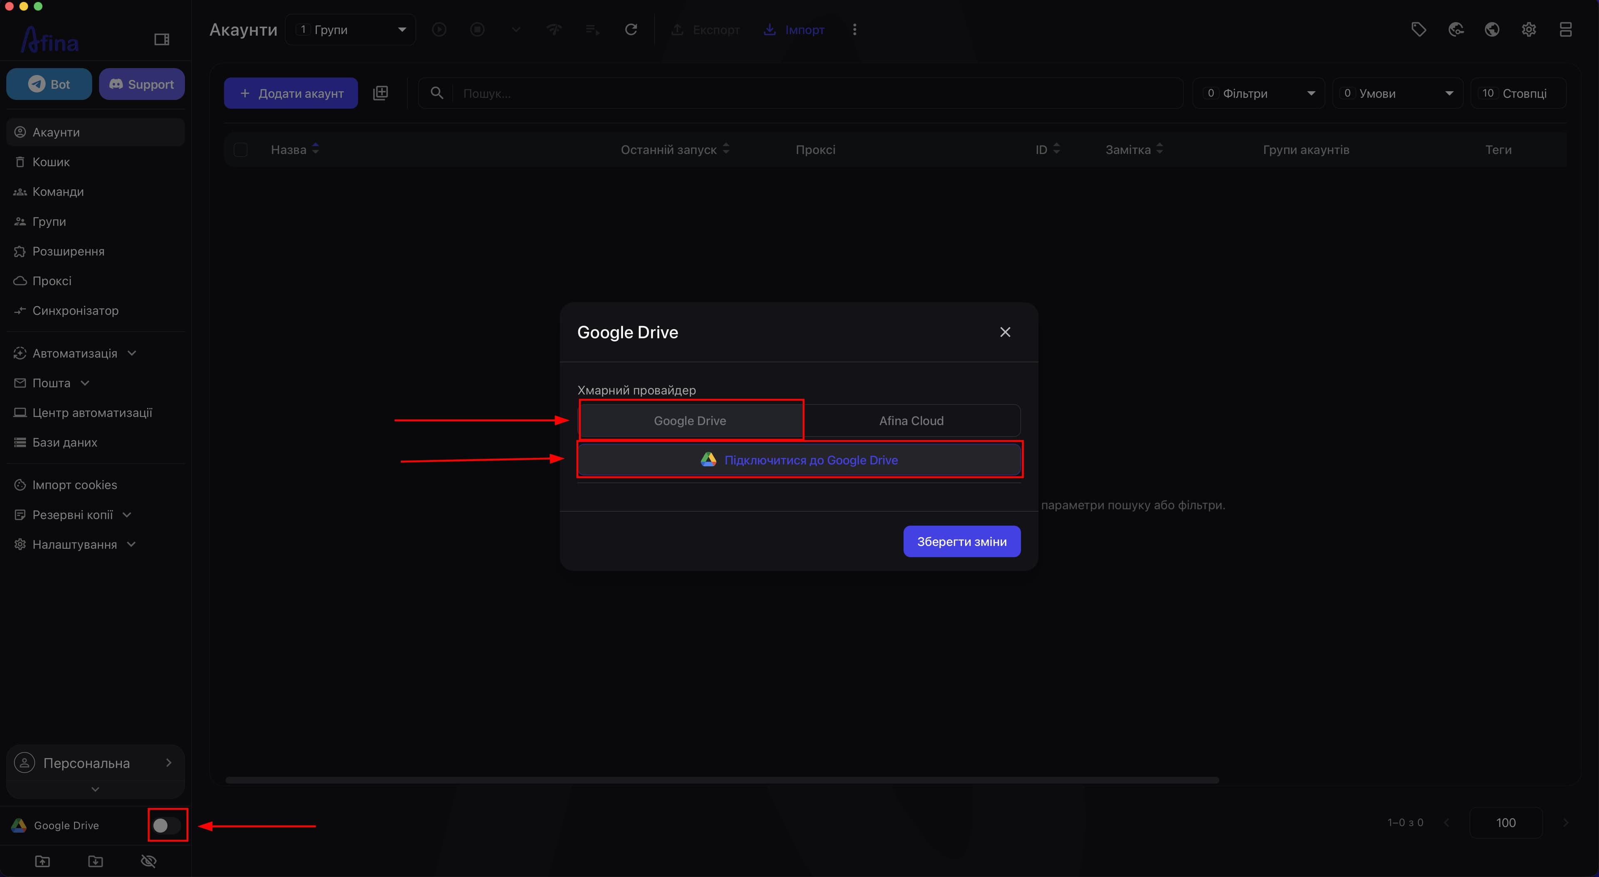
Task: Tick the select-all accounts checkbox
Action: 240,149
